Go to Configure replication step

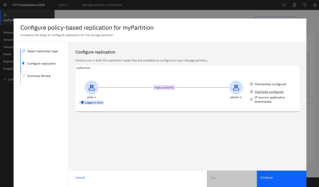tap(41, 63)
